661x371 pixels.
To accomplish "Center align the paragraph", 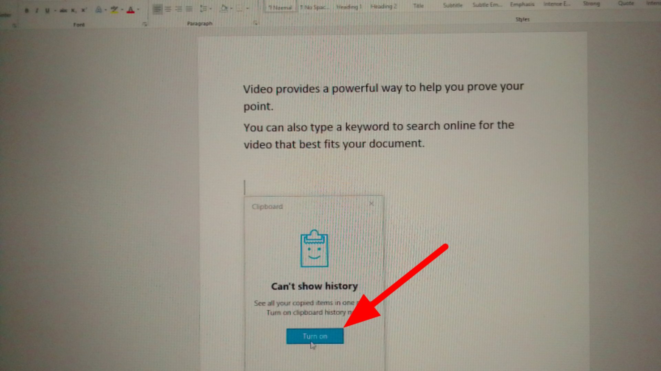I will [x=168, y=9].
